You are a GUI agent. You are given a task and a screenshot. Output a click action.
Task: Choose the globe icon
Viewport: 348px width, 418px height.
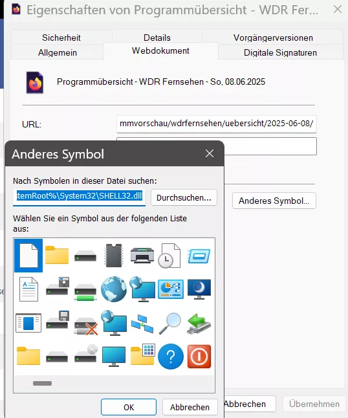pyautogui.click(x=114, y=289)
